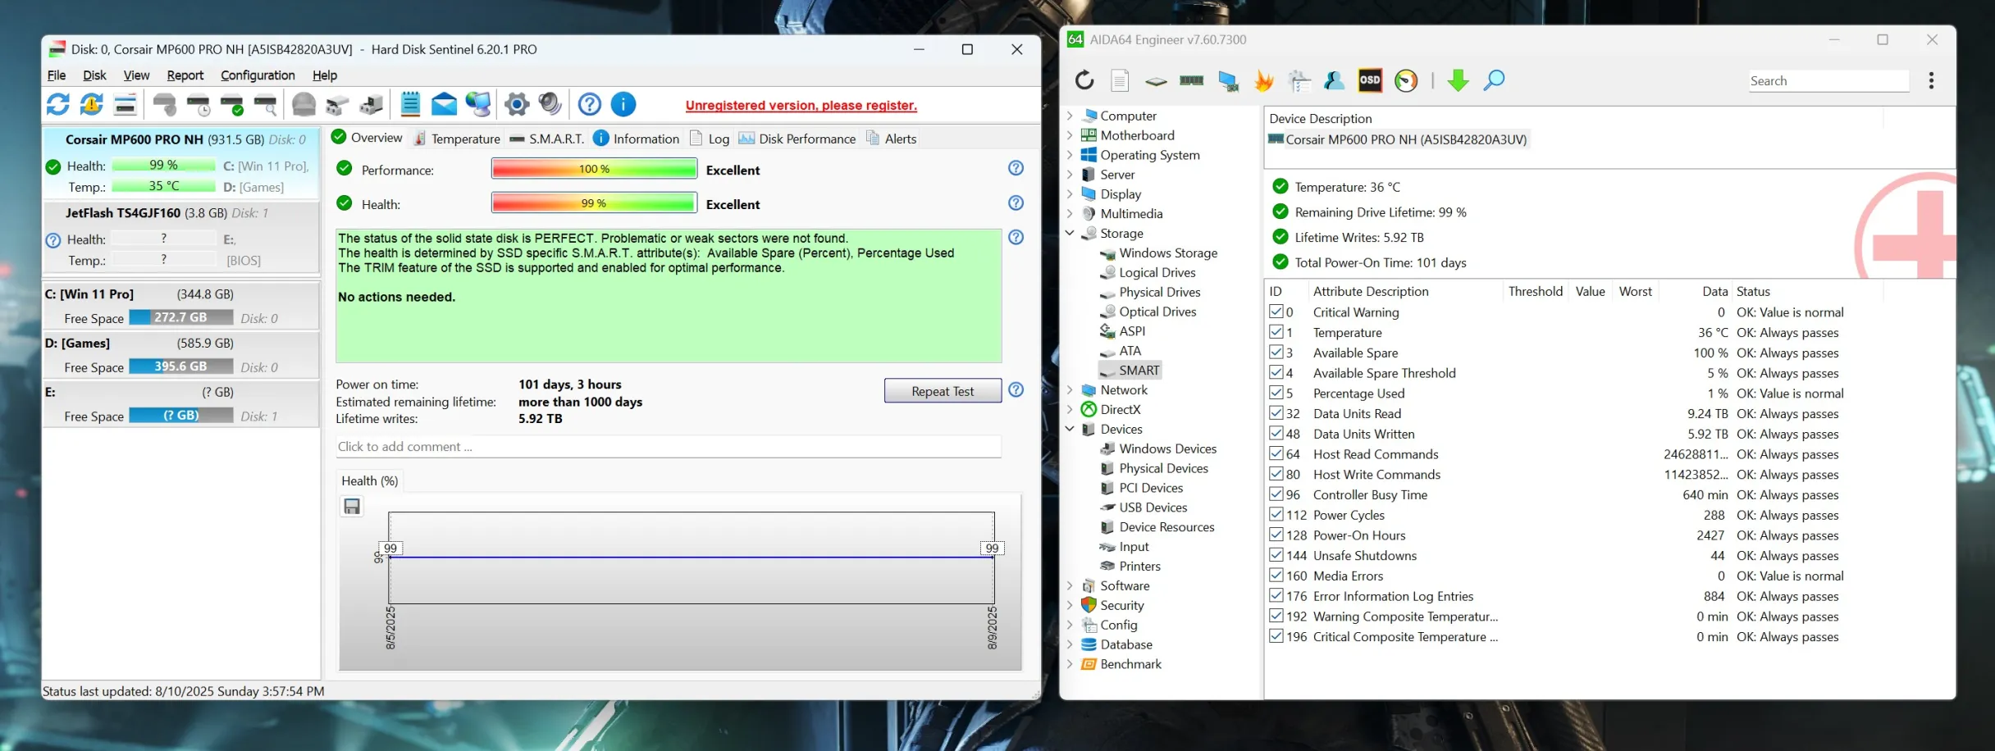Screen dimensions: 1995x751
Task: Click the CPU chip icon in AIDA64 toolbar
Action: [x=1156, y=80]
